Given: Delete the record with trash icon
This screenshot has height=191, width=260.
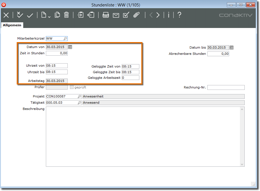Looking at the screenshot, I should click(x=66, y=15).
